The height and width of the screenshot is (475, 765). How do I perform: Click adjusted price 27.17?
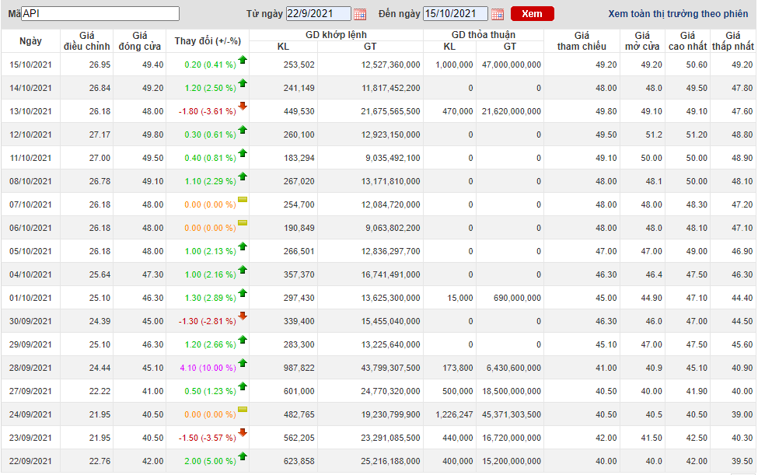pos(100,134)
